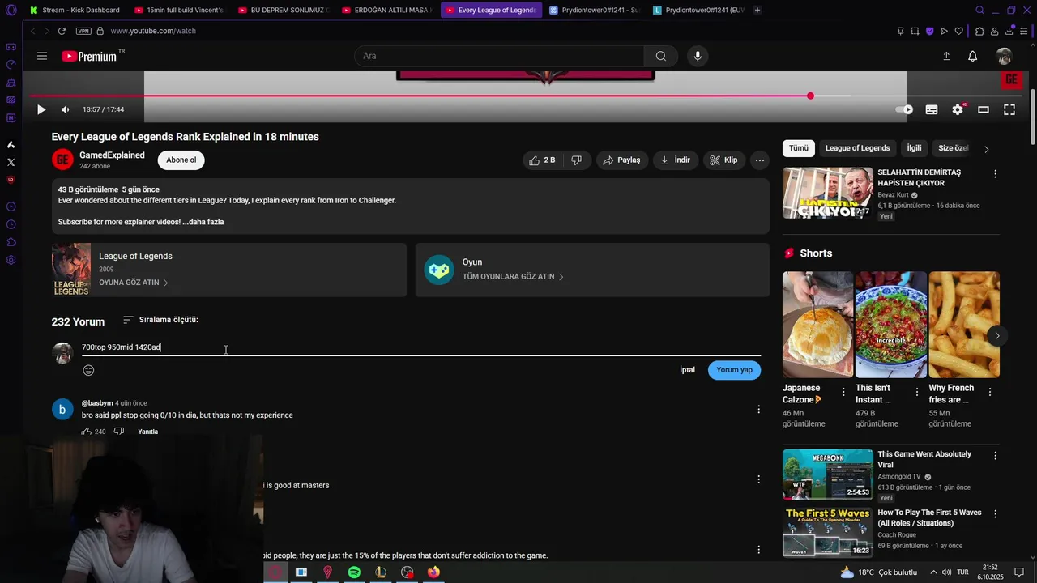This screenshot has height=583, width=1037.
Task: Open Firefox from Windows taskbar
Action: tap(433, 572)
